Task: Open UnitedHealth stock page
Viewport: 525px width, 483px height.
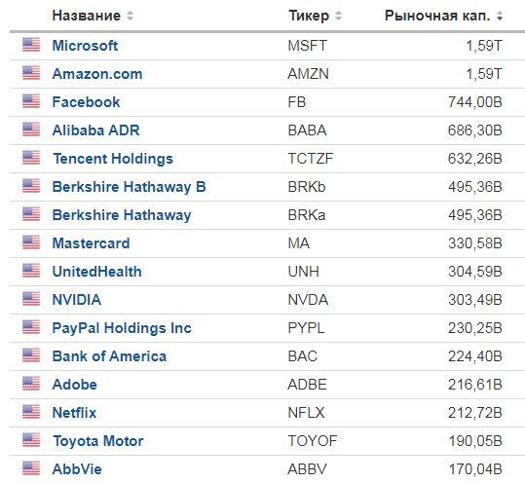Action: (x=97, y=272)
